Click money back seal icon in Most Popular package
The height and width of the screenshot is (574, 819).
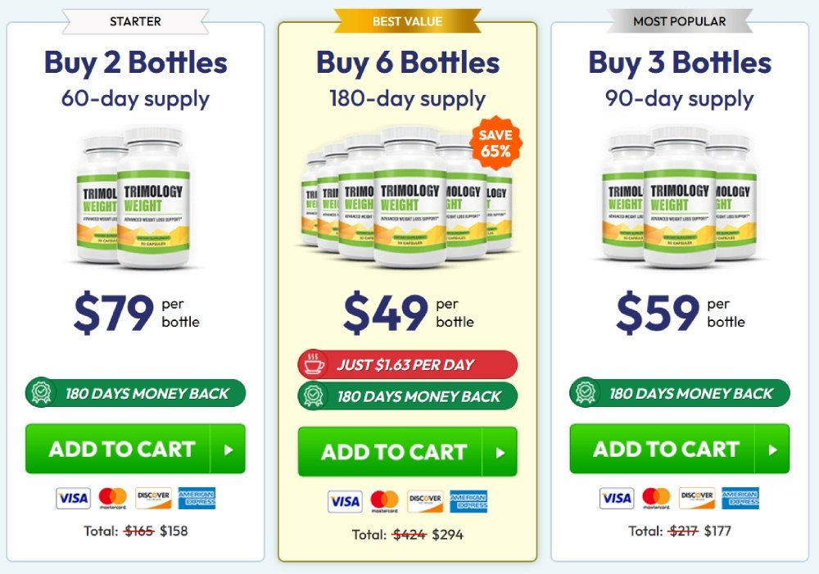point(586,394)
